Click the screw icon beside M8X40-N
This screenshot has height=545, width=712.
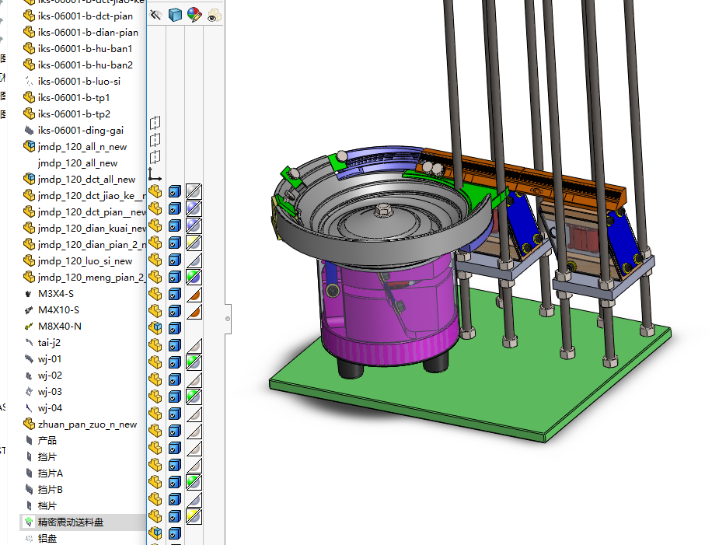[x=30, y=326]
